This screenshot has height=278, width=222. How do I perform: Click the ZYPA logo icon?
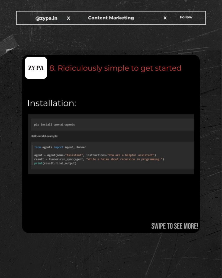coord(36,68)
